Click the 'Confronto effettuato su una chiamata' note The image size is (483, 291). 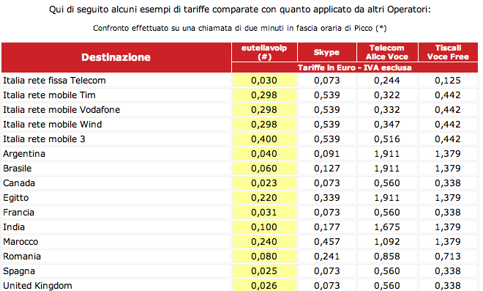click(239, 28)
